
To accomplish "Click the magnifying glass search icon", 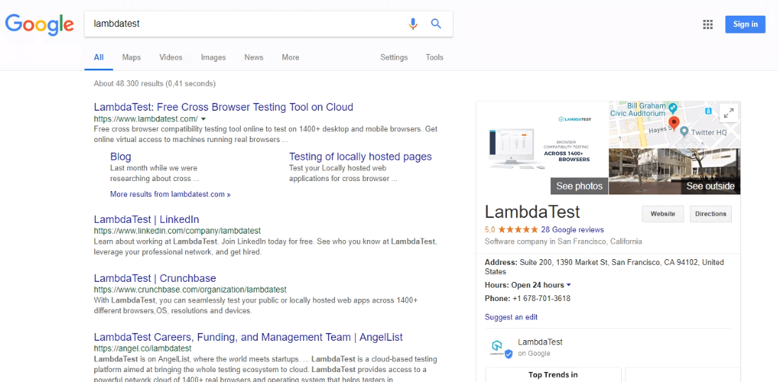I will tap(436, 24).
